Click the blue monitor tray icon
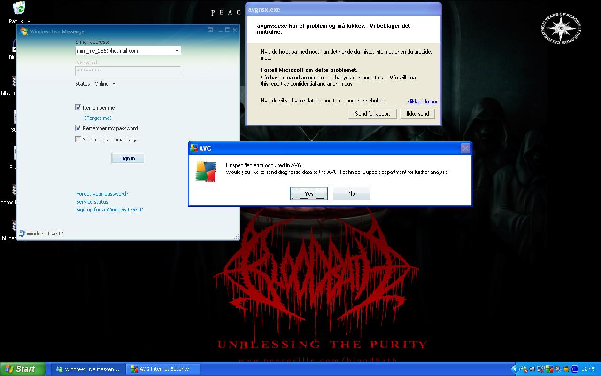This screenshot has width=601, height=376. click(x=575, y=369)
